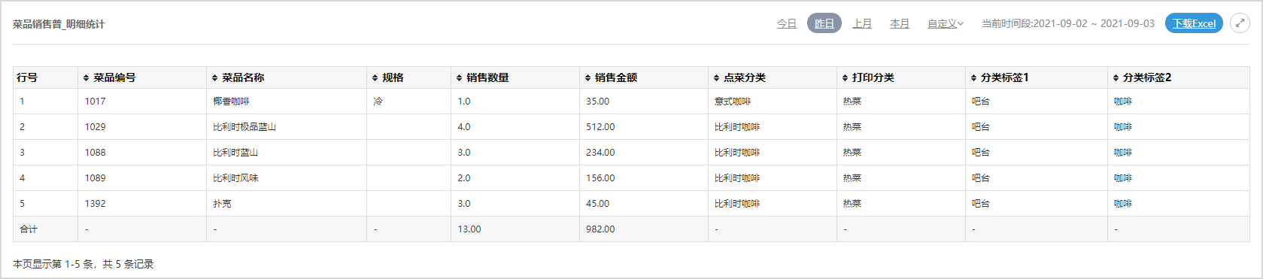The width and height of the screenshot is (1263, 279).
Task: Sort by 销售金额 column arrows
Action: 588,78
